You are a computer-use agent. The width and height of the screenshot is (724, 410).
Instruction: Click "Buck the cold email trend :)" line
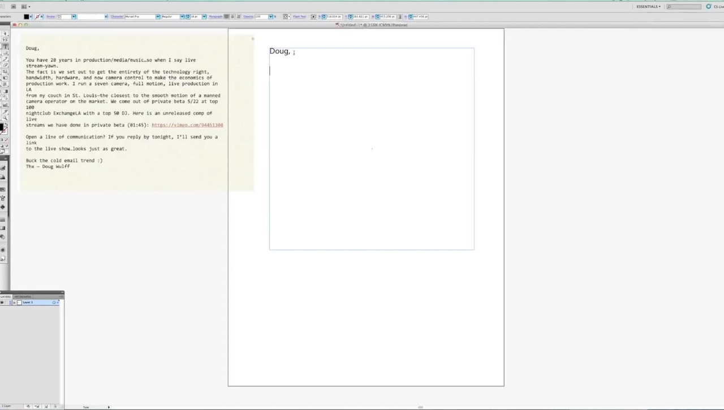(64, 161)
